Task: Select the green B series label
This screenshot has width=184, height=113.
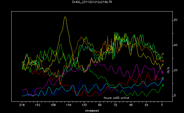Action: point(163,85)
